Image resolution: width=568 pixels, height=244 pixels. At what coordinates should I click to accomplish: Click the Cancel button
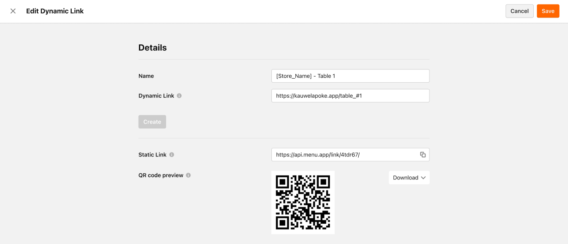coord(520,11)
